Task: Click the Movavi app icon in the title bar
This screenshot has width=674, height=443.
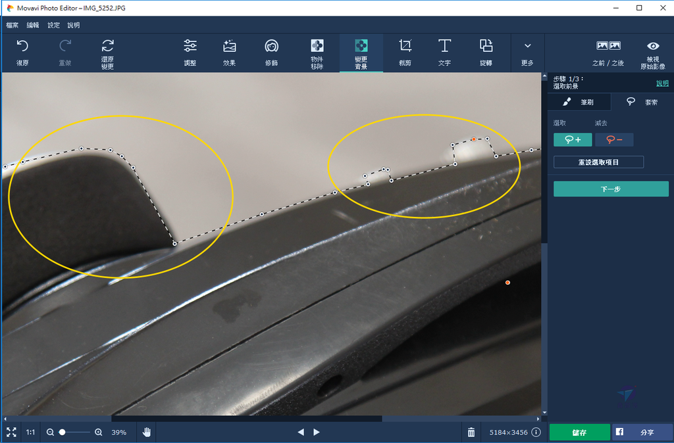Action: 9,8
